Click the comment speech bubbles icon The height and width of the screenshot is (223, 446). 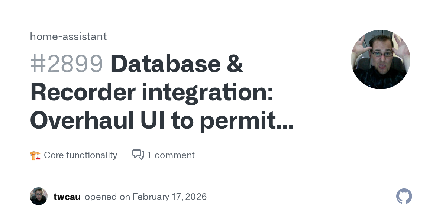click(x=138, y=155)
